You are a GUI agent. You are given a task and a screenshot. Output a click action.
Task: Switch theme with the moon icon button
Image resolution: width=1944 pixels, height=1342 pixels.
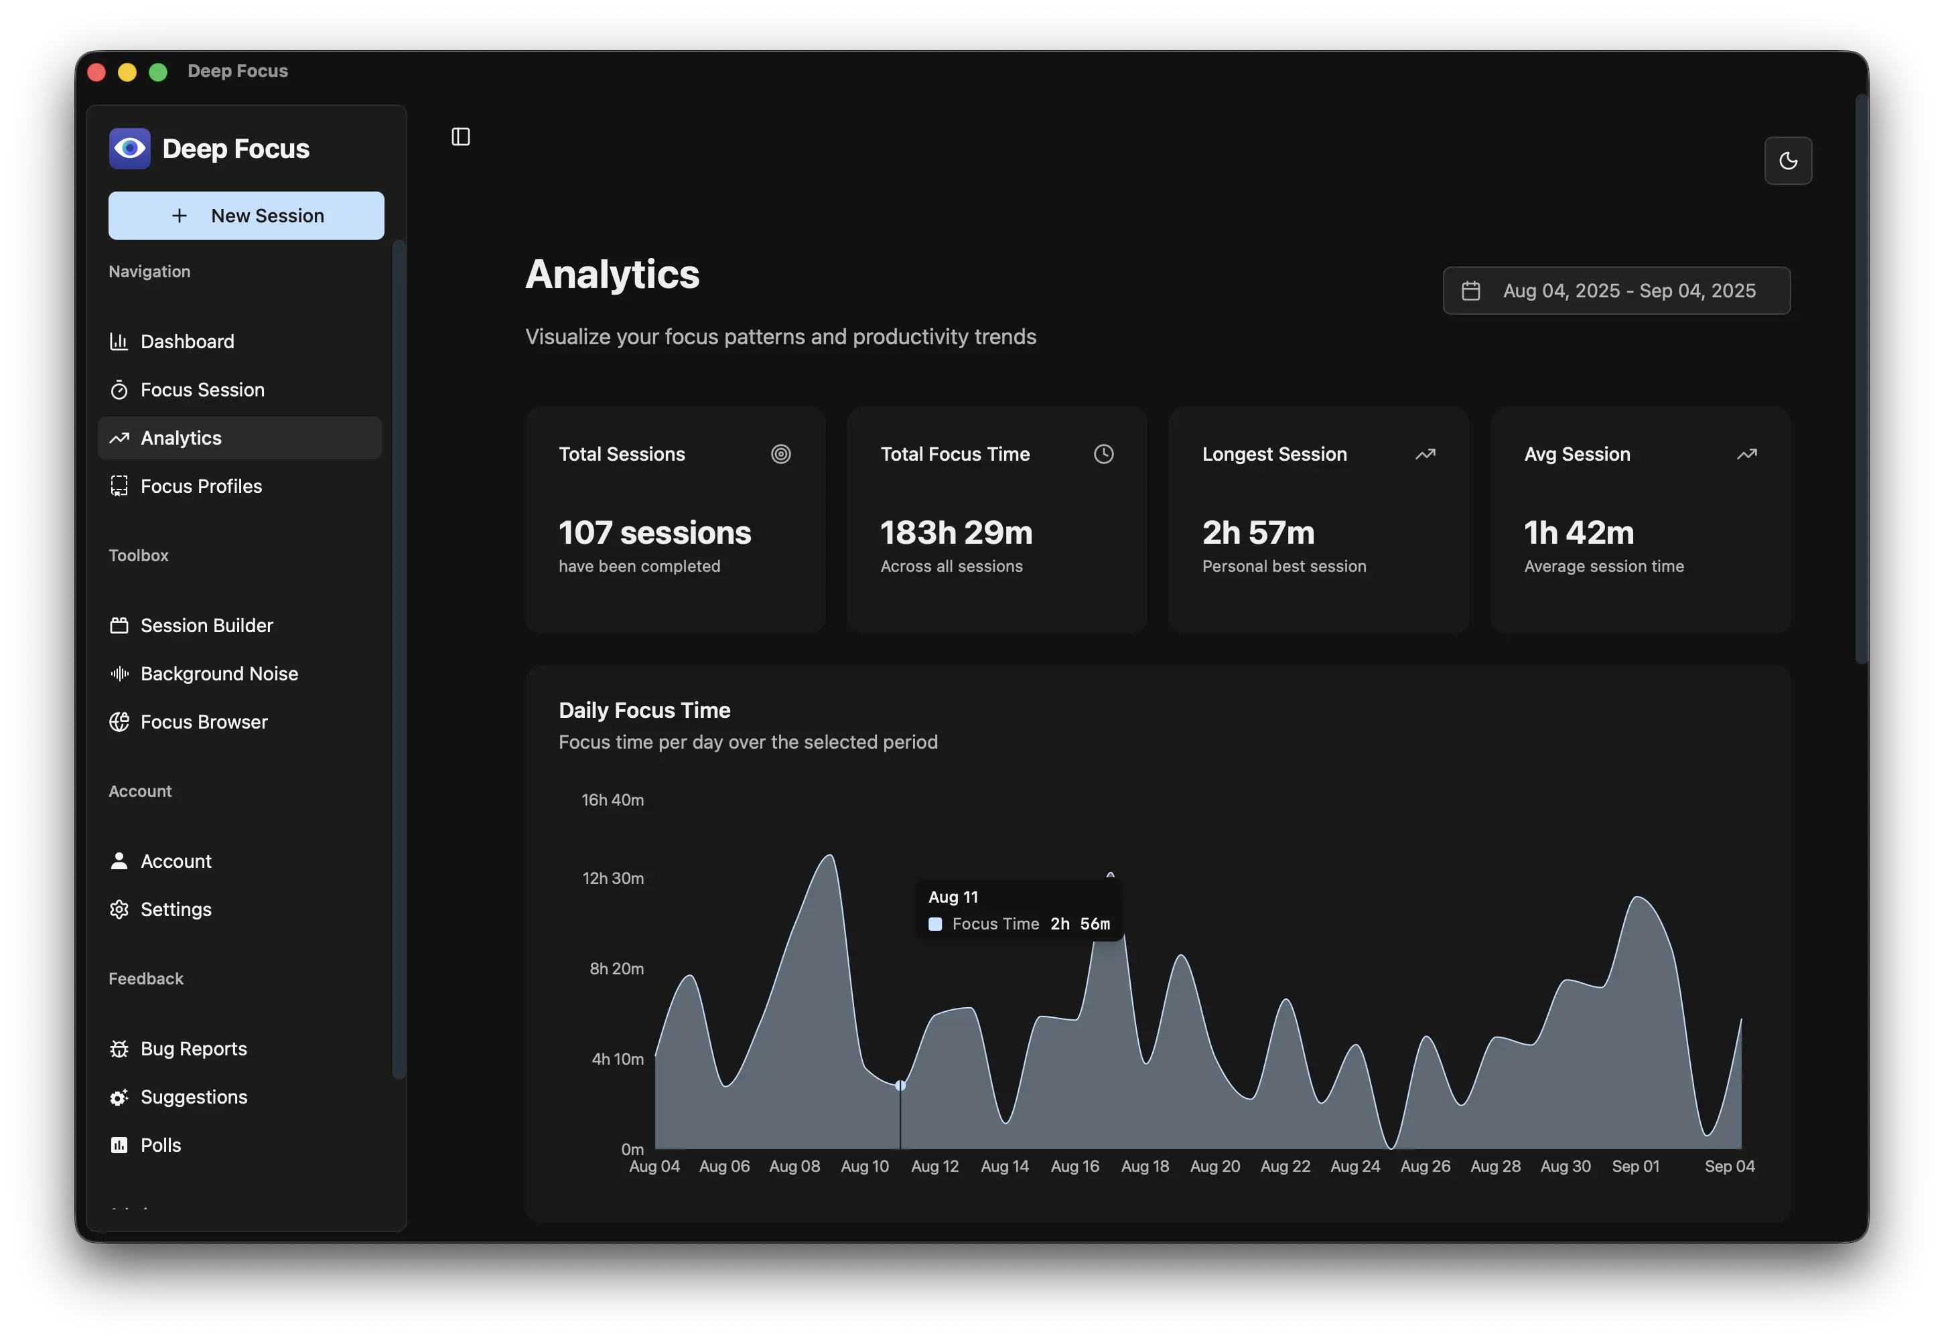(1787, 161)
